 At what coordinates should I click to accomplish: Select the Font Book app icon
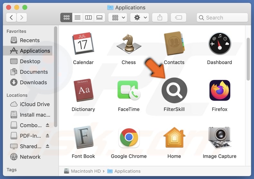[x=83, y=137]
